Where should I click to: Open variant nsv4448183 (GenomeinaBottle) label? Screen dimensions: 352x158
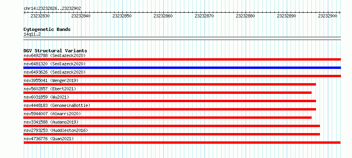click(57, 105)
